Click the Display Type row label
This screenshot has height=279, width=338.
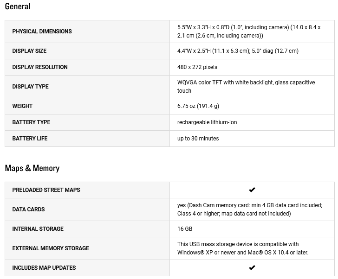(x=30, y=87)
